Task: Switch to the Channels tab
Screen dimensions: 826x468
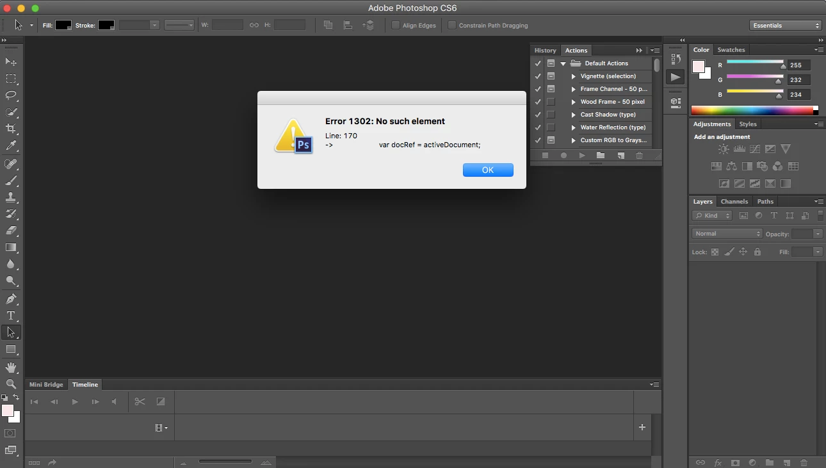Action: click(x=734, y=201)
